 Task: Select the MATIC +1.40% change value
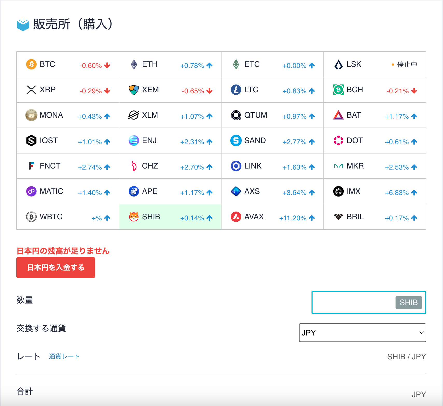point(90,193)
